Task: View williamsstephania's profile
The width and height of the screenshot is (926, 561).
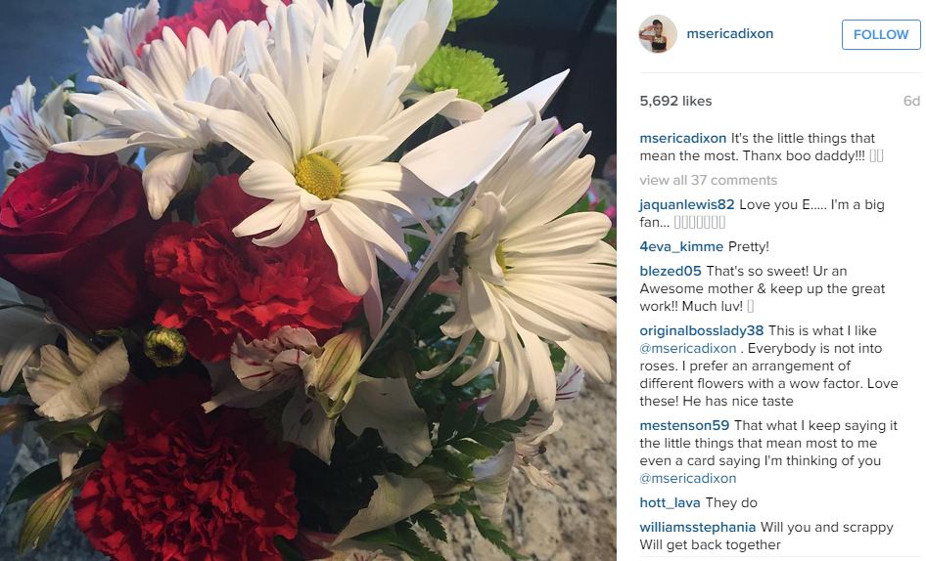Action: (x=698, y=527)
